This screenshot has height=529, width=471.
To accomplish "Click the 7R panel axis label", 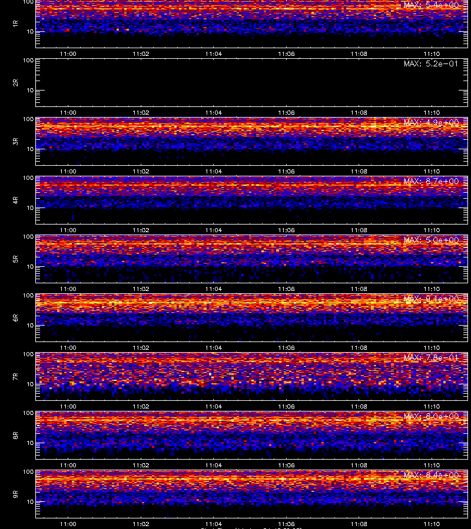I will tap(15, 377).
